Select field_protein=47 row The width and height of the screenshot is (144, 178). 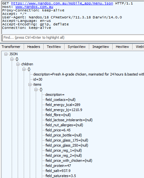[x=58, y=166]
